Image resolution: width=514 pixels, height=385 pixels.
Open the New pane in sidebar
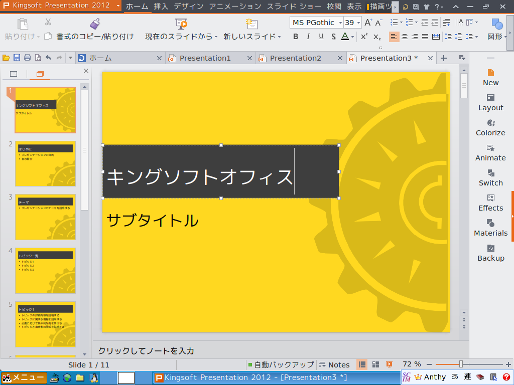[x=491, y=78]
